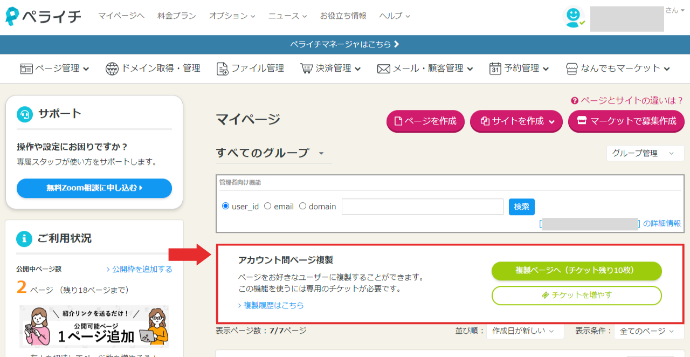The height and width of the screenshot is (357, 690).
Task: Click the 検索 button
Action: click(522, 207)
